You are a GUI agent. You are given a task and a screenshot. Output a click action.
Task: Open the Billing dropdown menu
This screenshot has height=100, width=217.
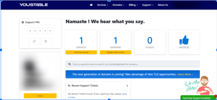pos(133,5)
